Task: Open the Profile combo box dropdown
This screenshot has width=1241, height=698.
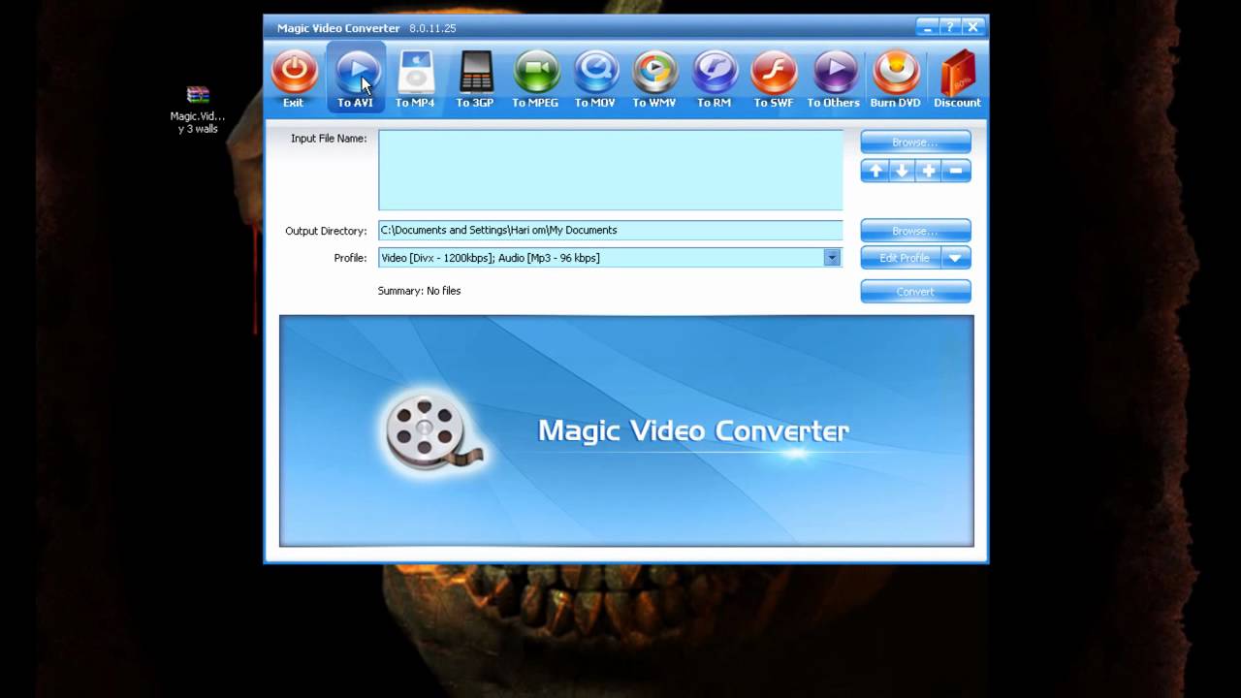Action: (831, 258)
